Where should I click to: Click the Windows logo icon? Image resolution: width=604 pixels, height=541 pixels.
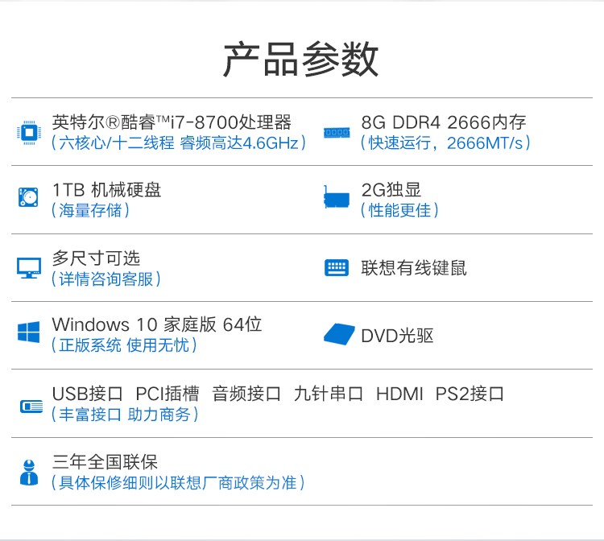28,332
